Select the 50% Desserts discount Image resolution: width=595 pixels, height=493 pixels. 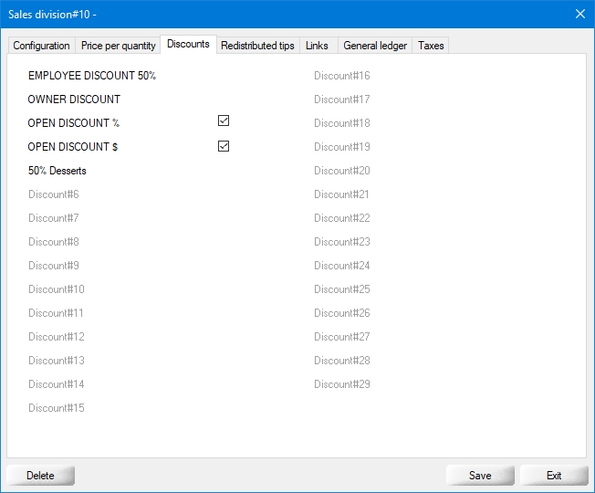[x=57, y=171]
